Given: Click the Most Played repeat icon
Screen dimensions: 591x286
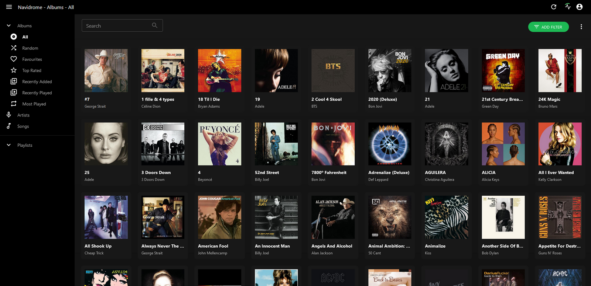Looking at the screenshot, I should click(x=14, y=104).
